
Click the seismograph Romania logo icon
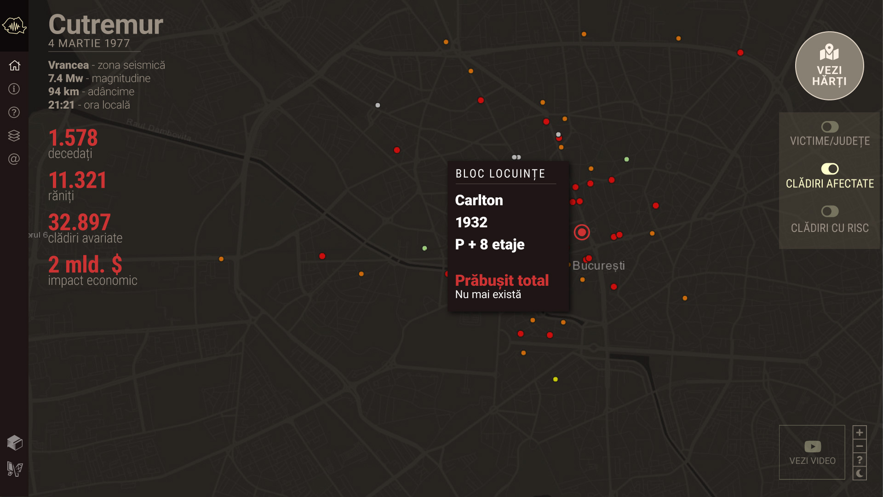pos(14,26)
